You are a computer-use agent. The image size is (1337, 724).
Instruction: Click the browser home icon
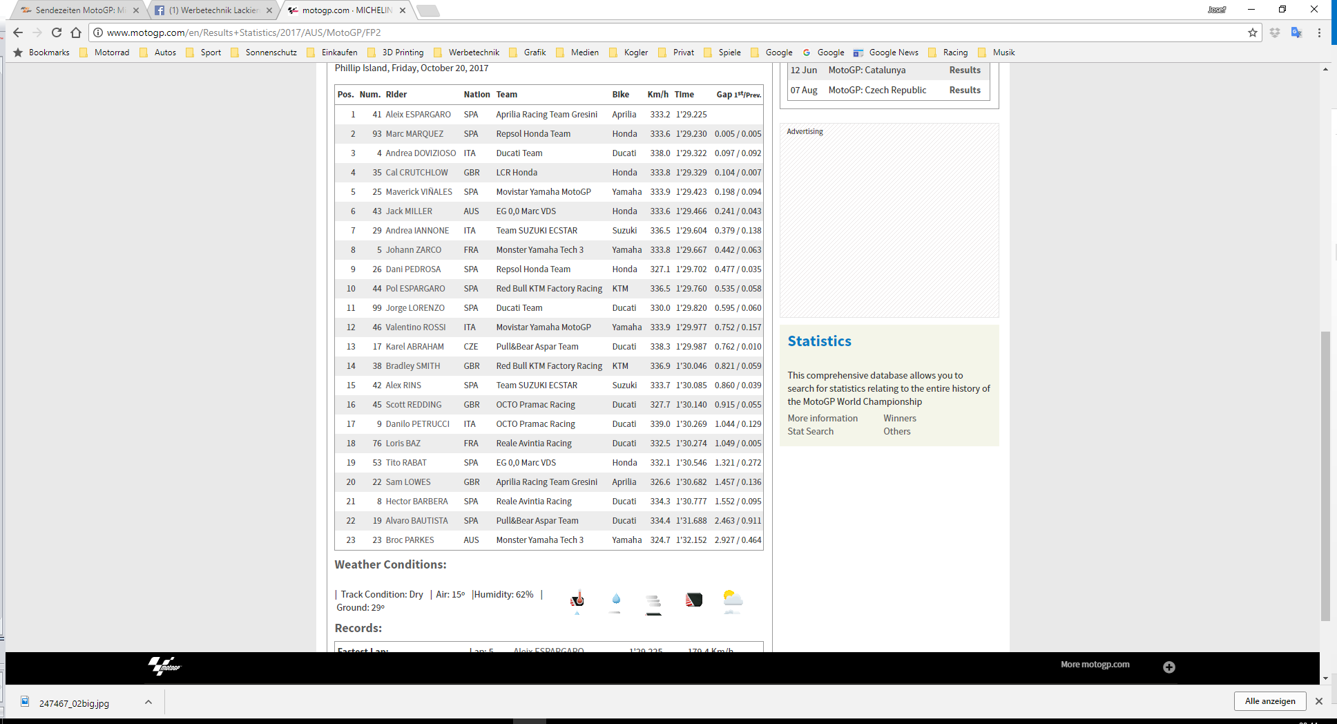click(x=76, y=32)
